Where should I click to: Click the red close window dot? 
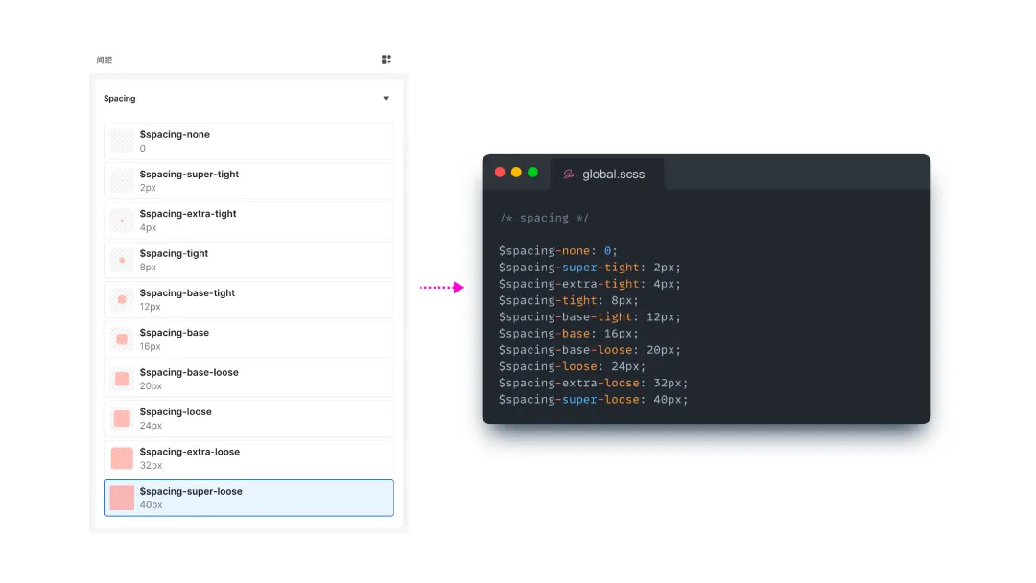click(x=500, y=173)
